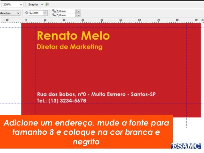The height and width of the screenshot is (153, 204).
Task: Click the horizontal ruler at 40 mark
Action: tap(102, 20)
